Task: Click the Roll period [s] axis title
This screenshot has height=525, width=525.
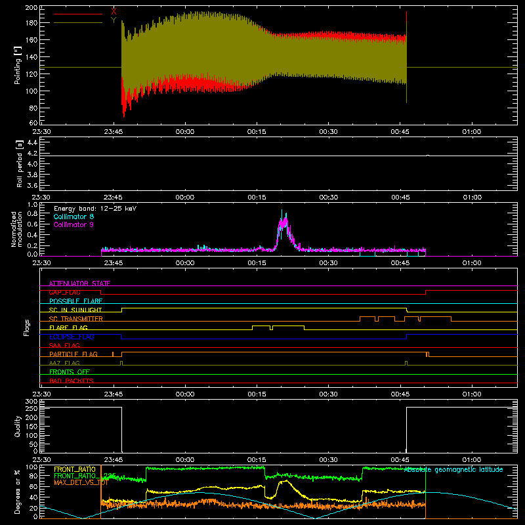Action: (x=20, y=163)
